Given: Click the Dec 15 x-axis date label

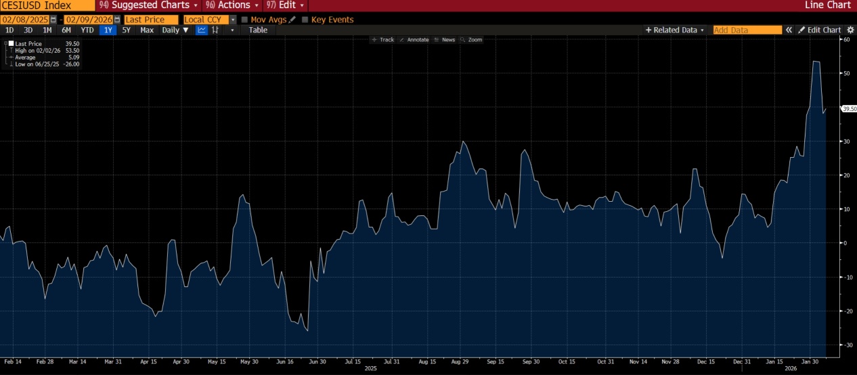Looking at the screenshot, I should pyautogui.click(x=705, y=362).
